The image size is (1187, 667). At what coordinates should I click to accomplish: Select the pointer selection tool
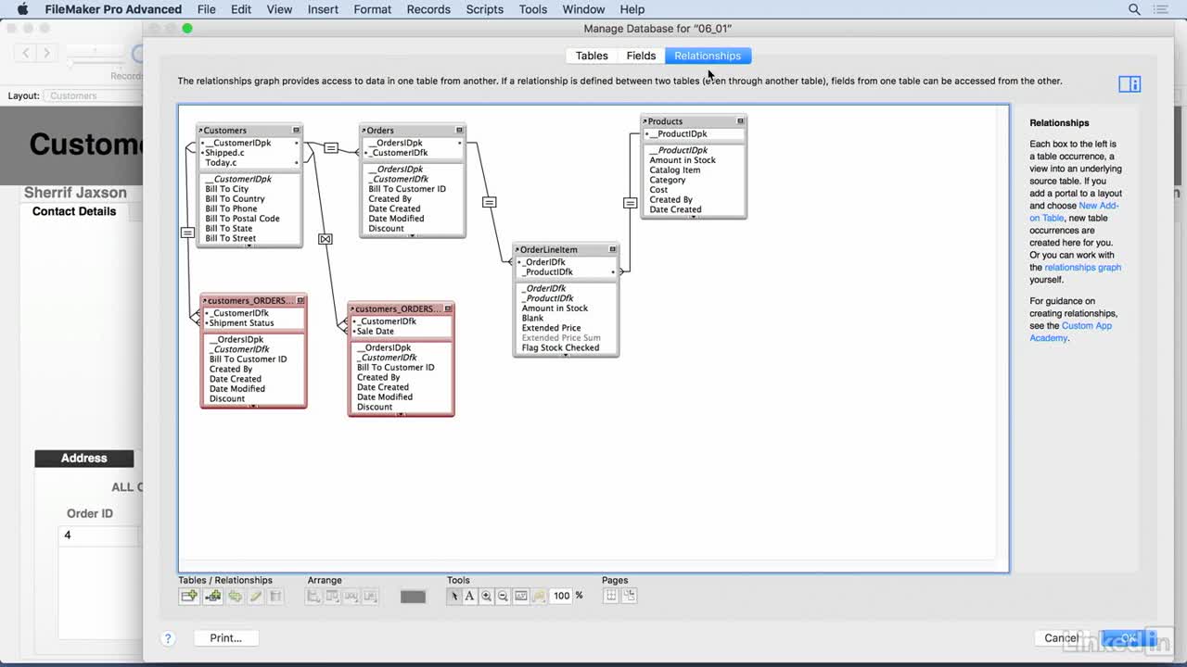(453, 597)
